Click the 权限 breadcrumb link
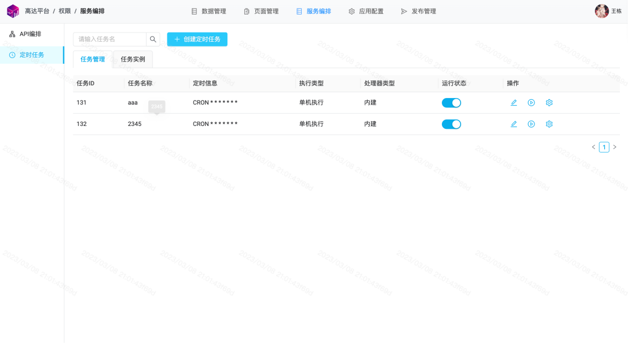The width and height of the screenshot is (628, 343). (65, 11)
